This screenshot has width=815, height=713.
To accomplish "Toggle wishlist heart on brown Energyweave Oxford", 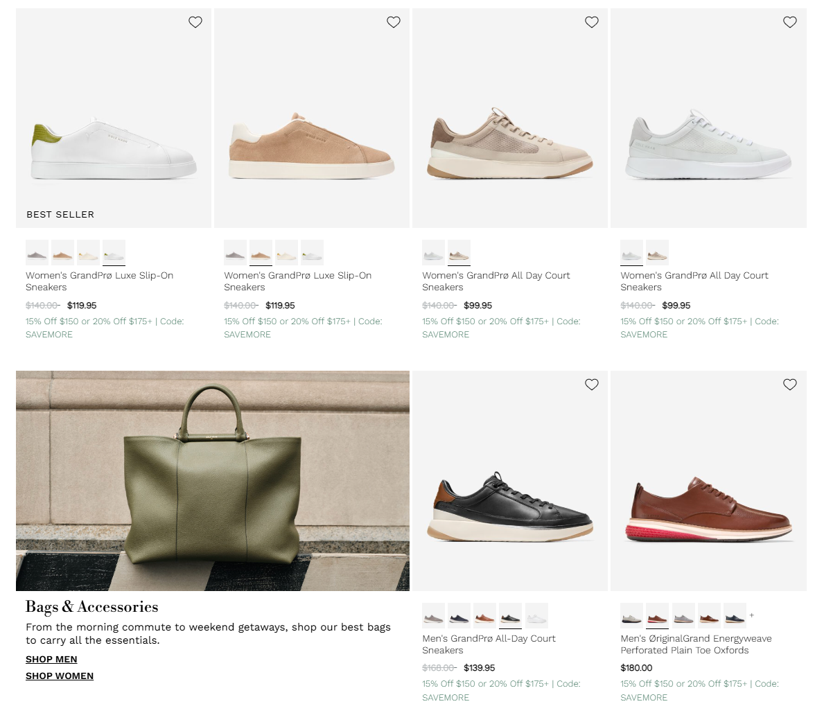I will coord(790,385).
